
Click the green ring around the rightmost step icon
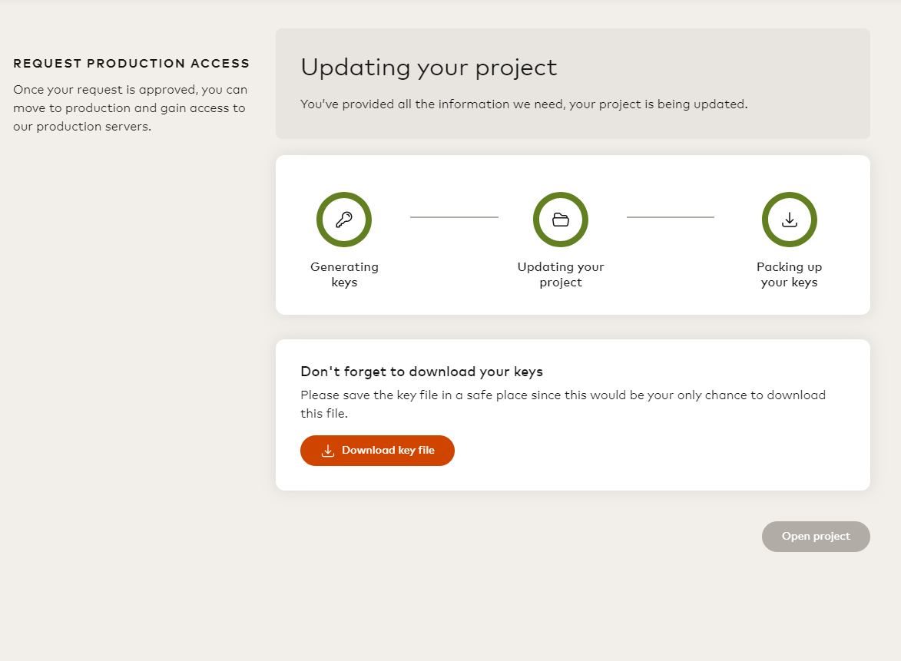[766, 220]
